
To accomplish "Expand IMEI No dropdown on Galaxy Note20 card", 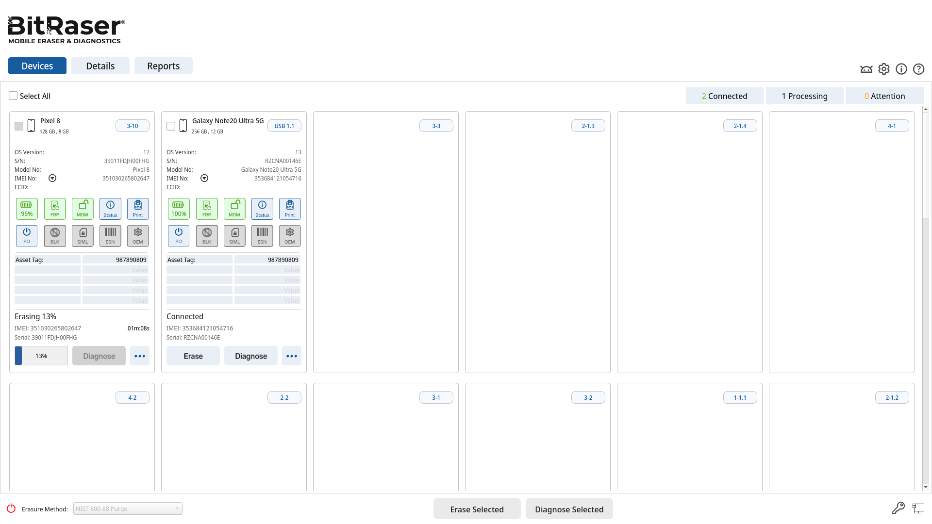I will click(x=204, y=178).
